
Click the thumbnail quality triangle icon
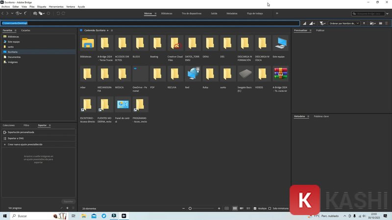coord(304,23)
